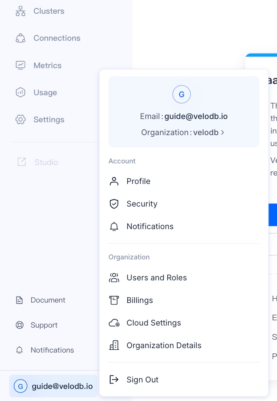The width and height of the screenshot is (277, 401).
Task: Select Users and Roles menu entry
Action: (157, 278)
